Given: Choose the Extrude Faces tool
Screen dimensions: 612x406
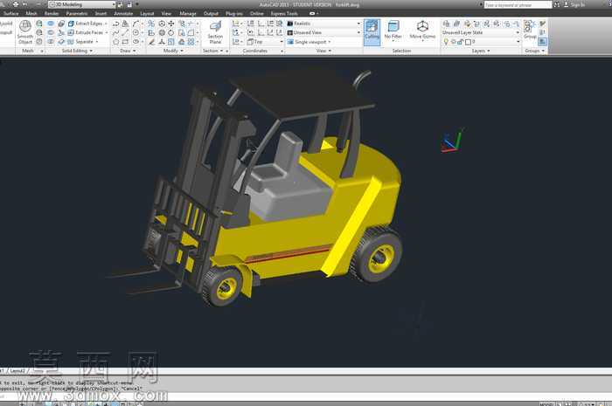Looking at the screenshot, I should pyautogui.click(x=86, y=32).
